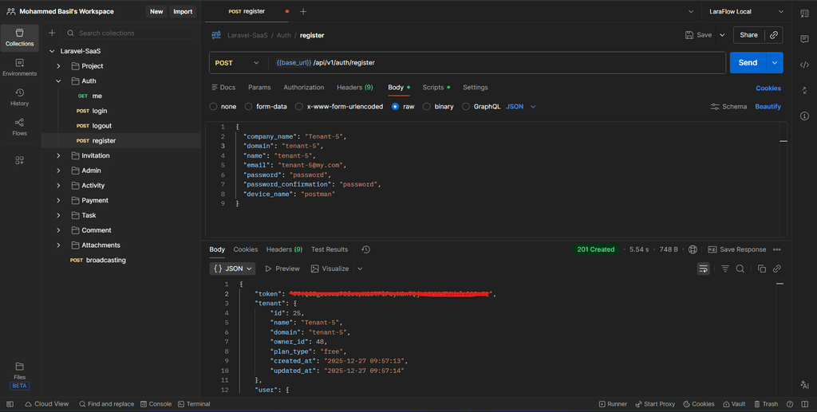Click the blue Send button
The image size is (817, 412).
(x=748, y=63)
